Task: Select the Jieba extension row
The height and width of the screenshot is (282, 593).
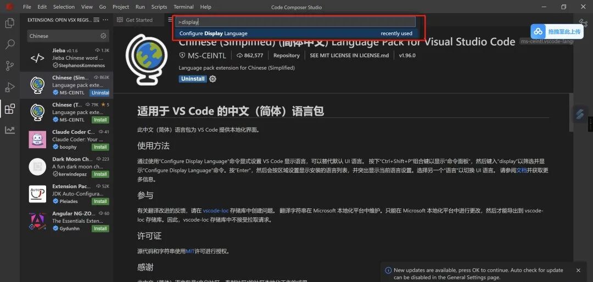Action: point(66,58)
